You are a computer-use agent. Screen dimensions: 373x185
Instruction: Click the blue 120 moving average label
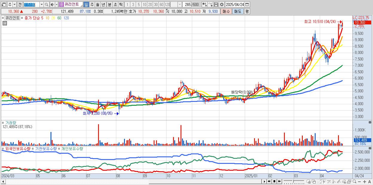click(x=66, y=18)
